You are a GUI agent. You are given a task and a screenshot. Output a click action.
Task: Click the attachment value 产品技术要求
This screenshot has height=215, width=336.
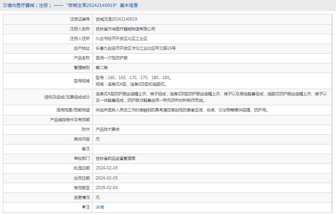click(x=107, y=129)
